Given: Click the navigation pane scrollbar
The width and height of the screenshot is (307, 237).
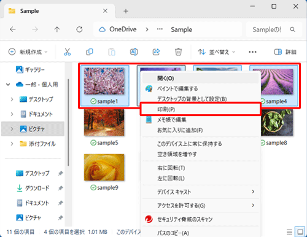Looking at the screenshot, I should pyautogui.click(x=68, y=122).
